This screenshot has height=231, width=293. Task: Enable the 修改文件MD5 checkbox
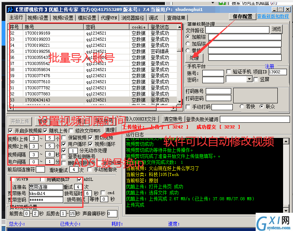pyautogui.click(x=71, y=131)
